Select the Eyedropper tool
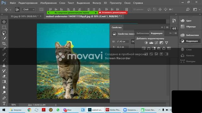This screenshot has height=113, width=202. pyautogui.click(x=4, y=49)
